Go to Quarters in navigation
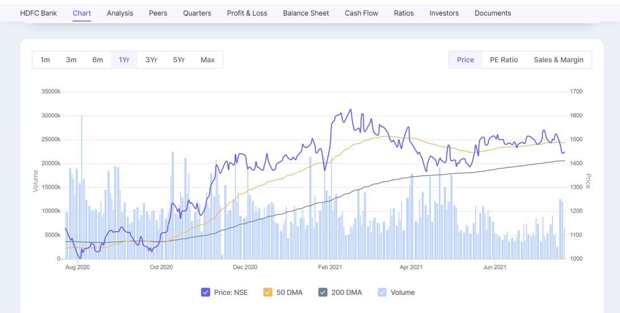This screenshot has height=313, width=620. point(197,13)
